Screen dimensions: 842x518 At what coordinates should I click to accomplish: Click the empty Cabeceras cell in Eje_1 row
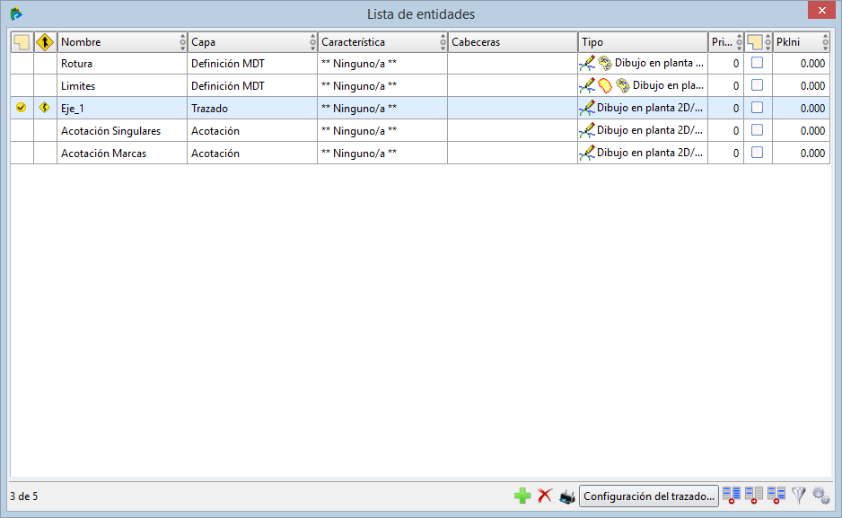[513, 109]
